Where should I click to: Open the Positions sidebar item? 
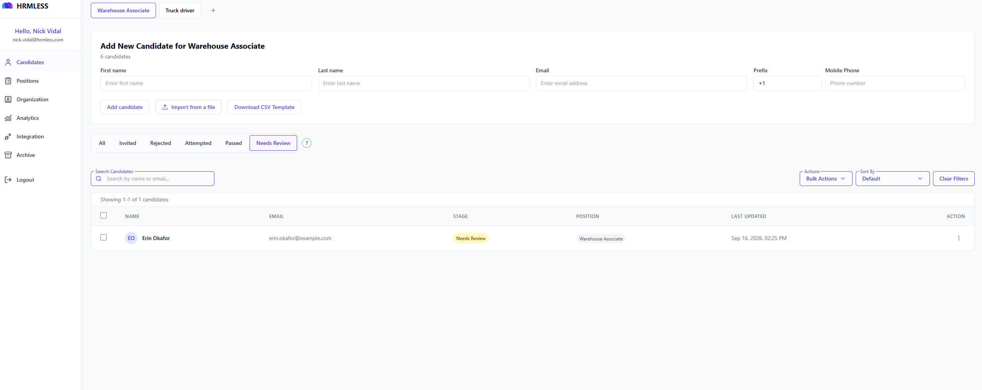39,81
